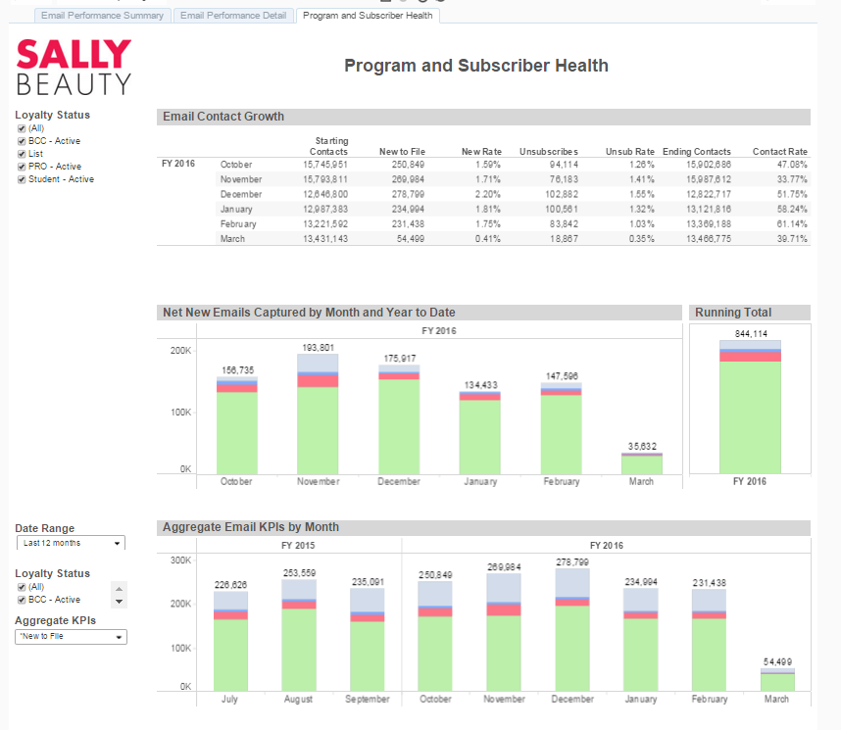841x730 pixels.
Task: Open the Email Performance Detail tab
Action: [233, 16]
